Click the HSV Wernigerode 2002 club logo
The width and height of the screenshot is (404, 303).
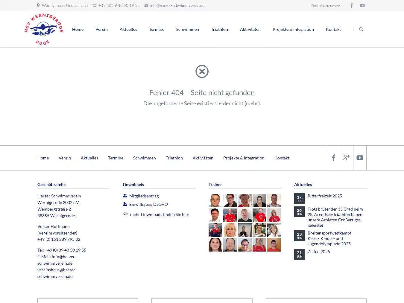pos(44,28)
